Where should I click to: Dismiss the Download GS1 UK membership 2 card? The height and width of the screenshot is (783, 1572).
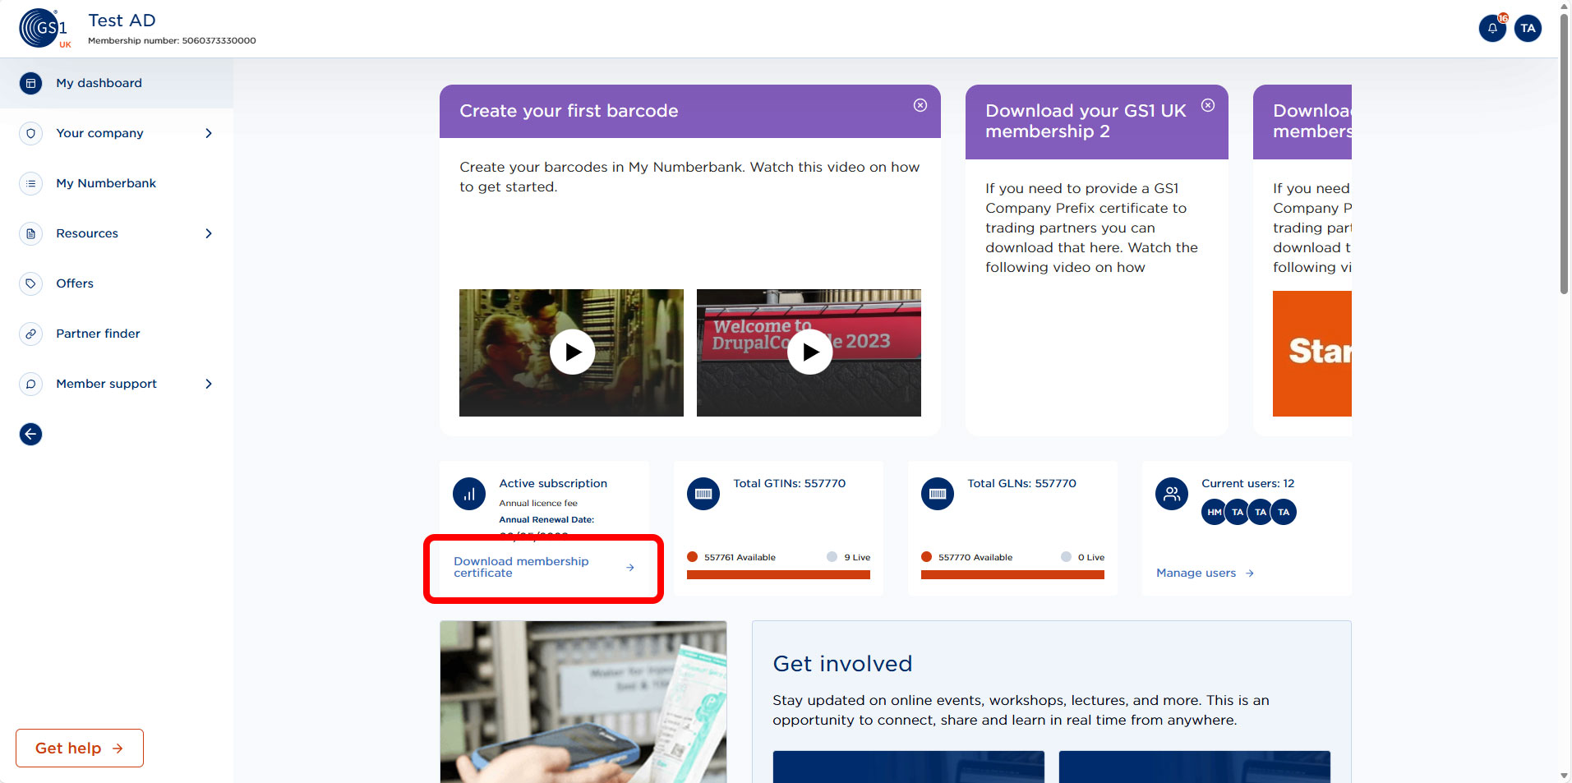[x=1208, y=104]
